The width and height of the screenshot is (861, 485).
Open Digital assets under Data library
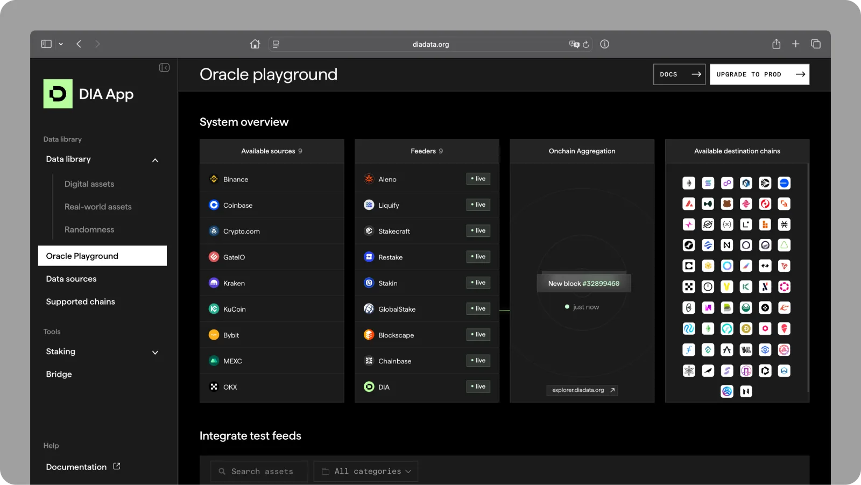(89, 184)
